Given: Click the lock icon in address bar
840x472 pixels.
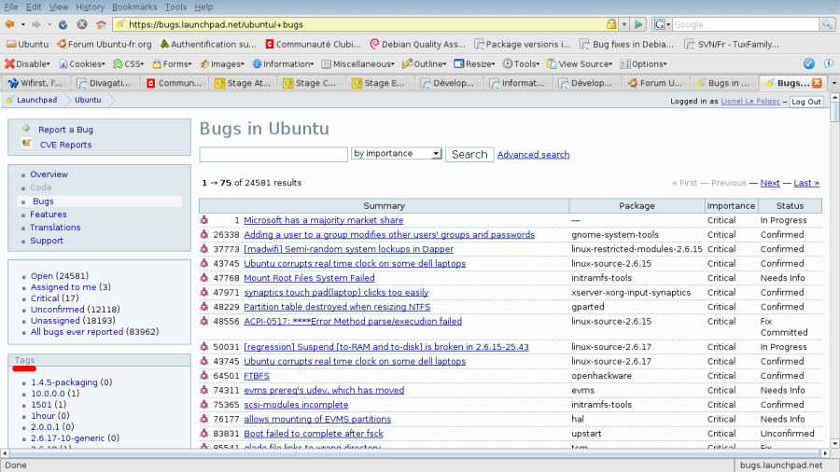Looking at the screenshot, I should 611,24.
